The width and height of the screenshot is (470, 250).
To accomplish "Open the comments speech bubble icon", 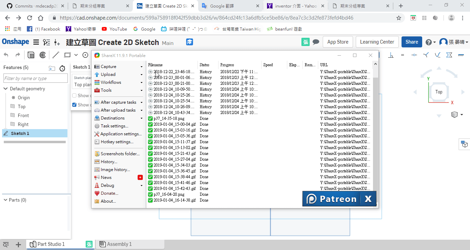I will click(x=316, y=42).
